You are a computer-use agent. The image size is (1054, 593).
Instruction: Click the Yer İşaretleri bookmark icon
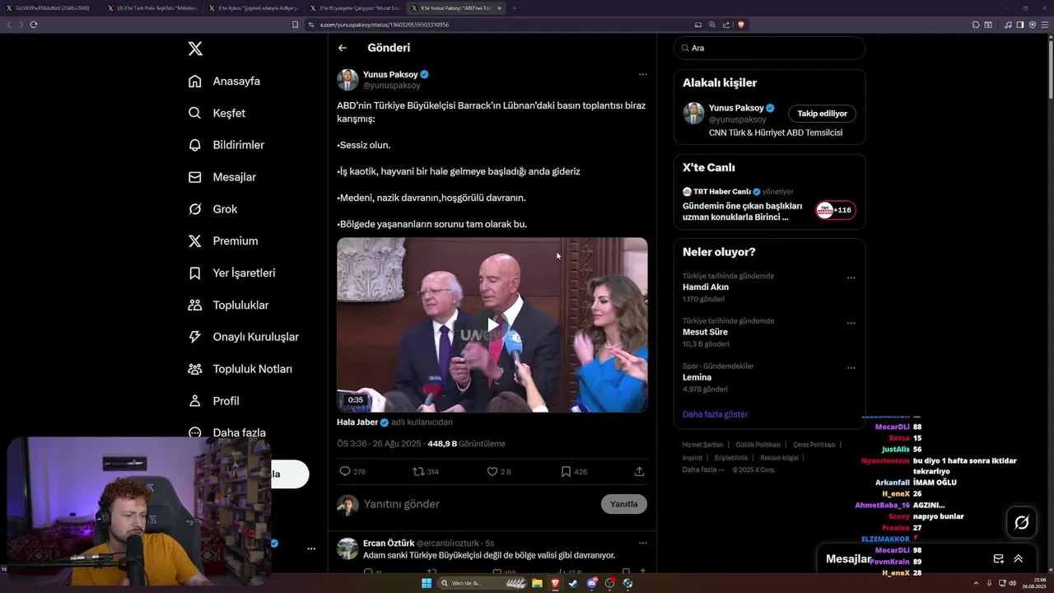195,273
